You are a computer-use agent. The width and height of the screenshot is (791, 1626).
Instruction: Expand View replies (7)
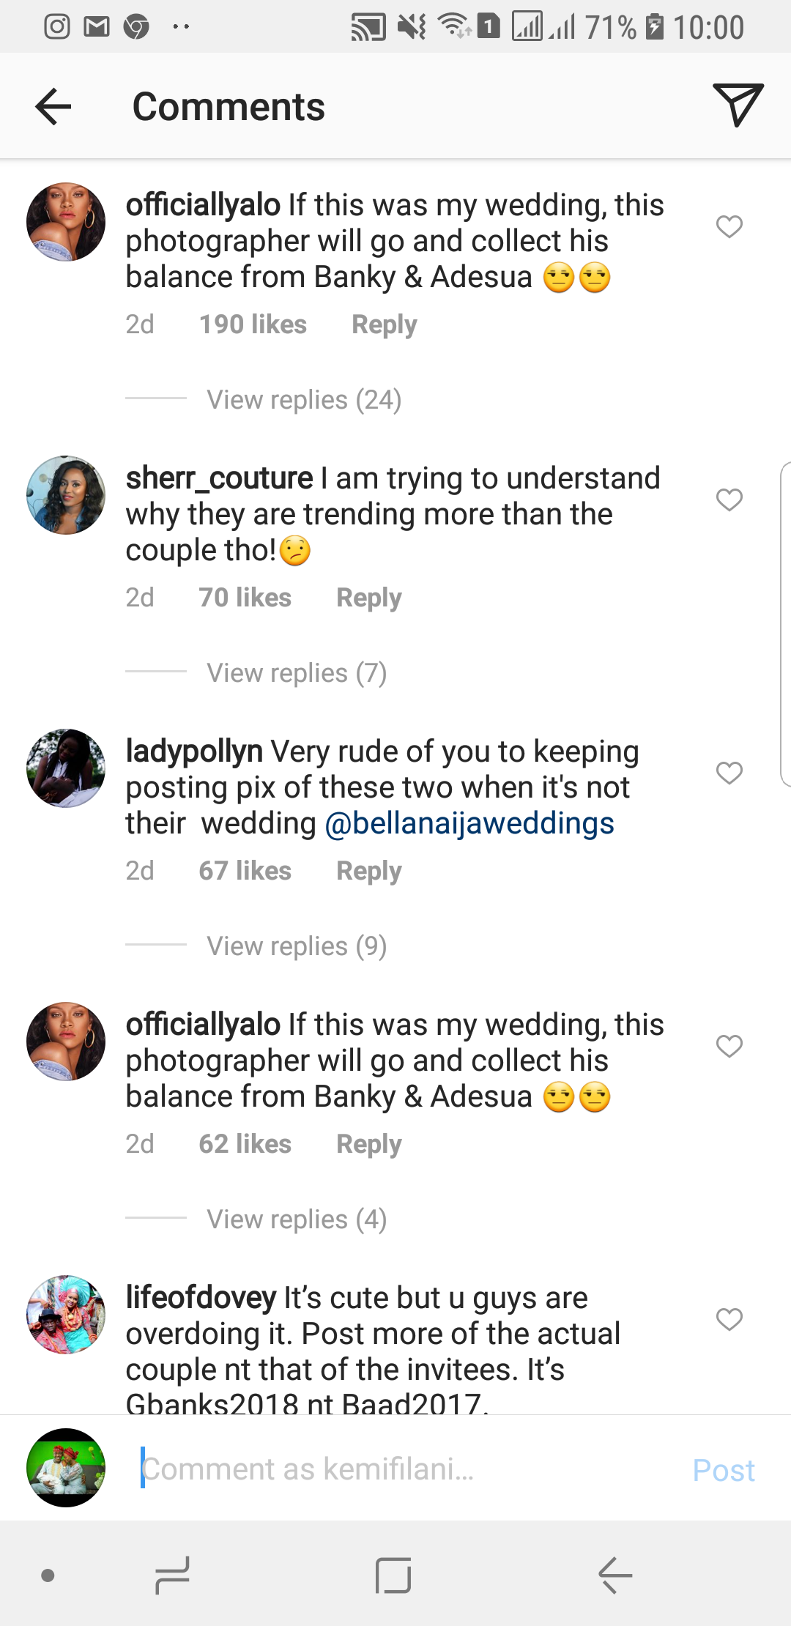pyautogui.click(x=297, y=673)
